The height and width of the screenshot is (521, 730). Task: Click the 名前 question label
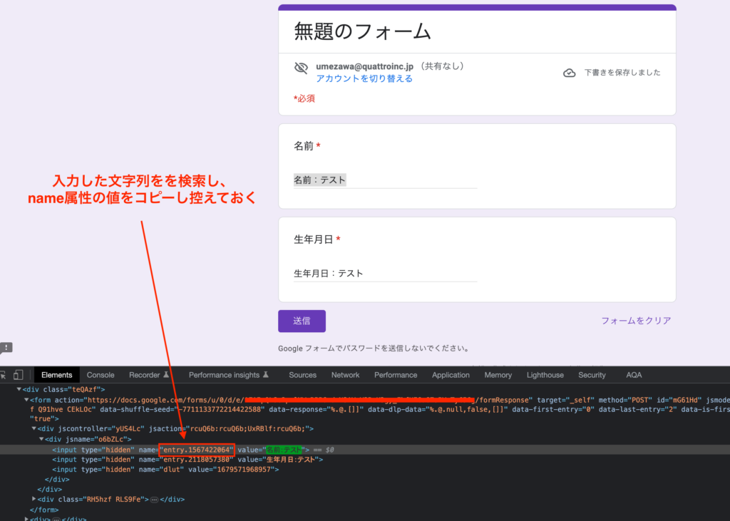click(304, 146)
